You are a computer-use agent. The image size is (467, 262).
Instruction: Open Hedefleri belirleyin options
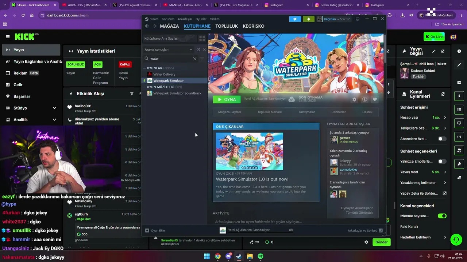tap(423, 237)
